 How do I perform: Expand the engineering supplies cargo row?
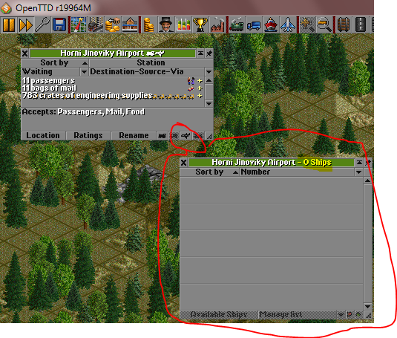[200, 96]
